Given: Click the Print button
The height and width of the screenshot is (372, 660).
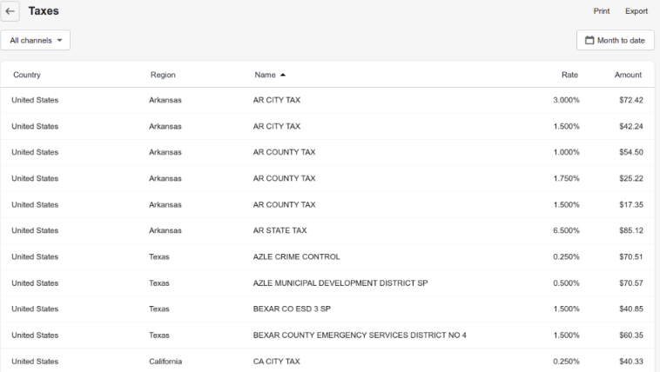Looking at the screenshot, I should [x=601, y=11].
